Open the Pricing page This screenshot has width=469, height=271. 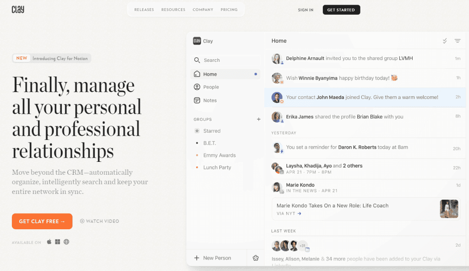[x=229, y=10]
